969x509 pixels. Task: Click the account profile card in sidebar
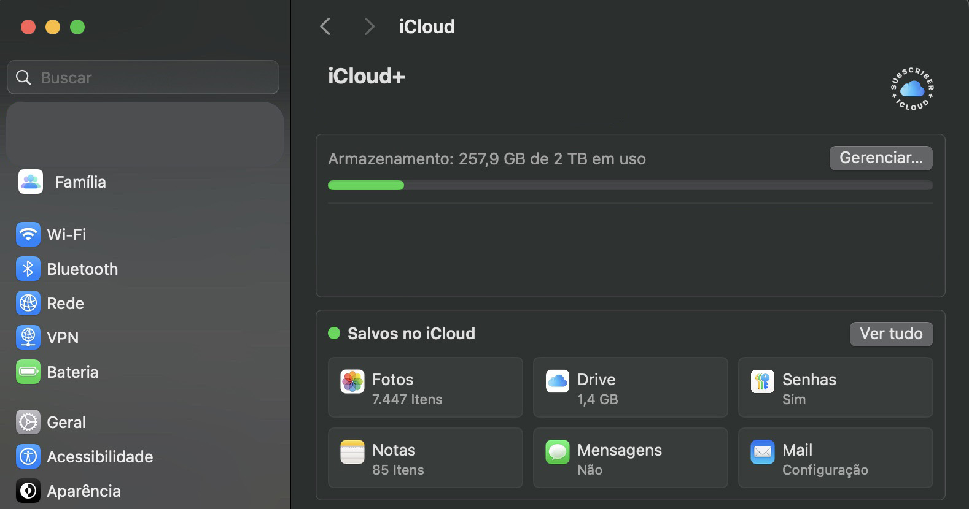click(x=145, y=134)
